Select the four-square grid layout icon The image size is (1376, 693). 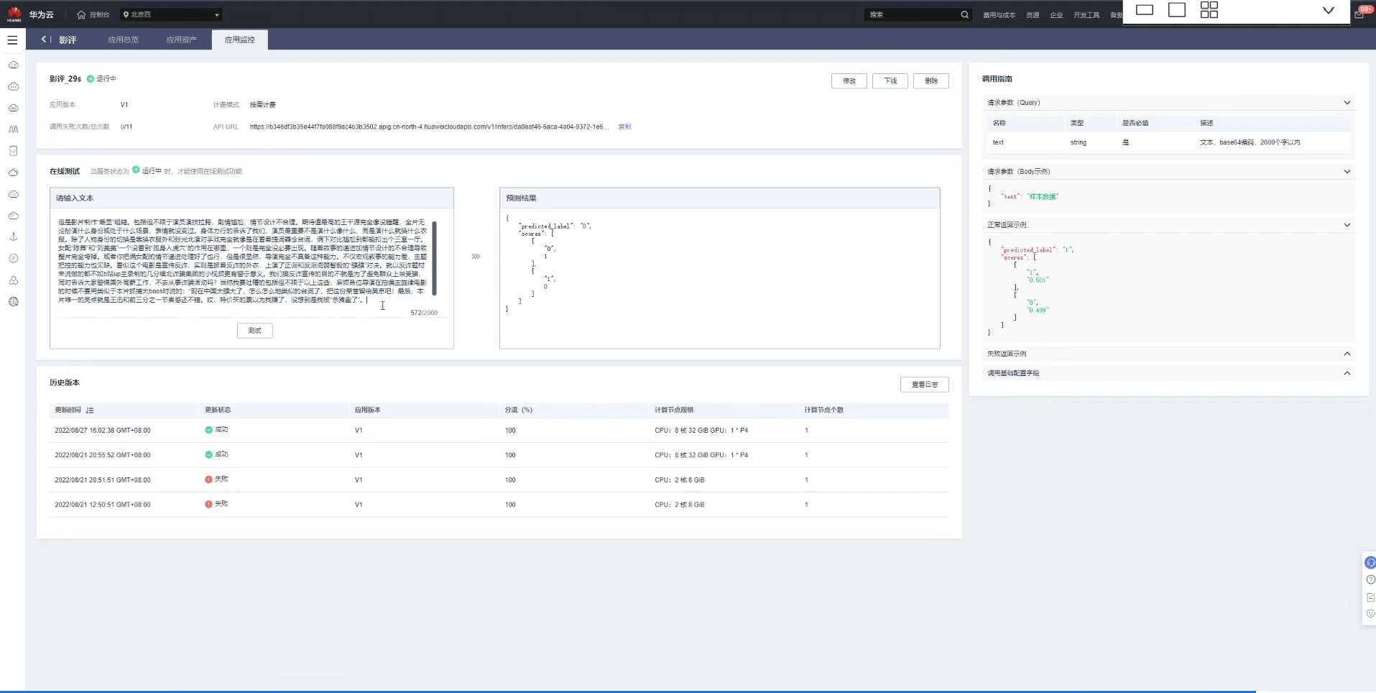tap(1209, 9)
